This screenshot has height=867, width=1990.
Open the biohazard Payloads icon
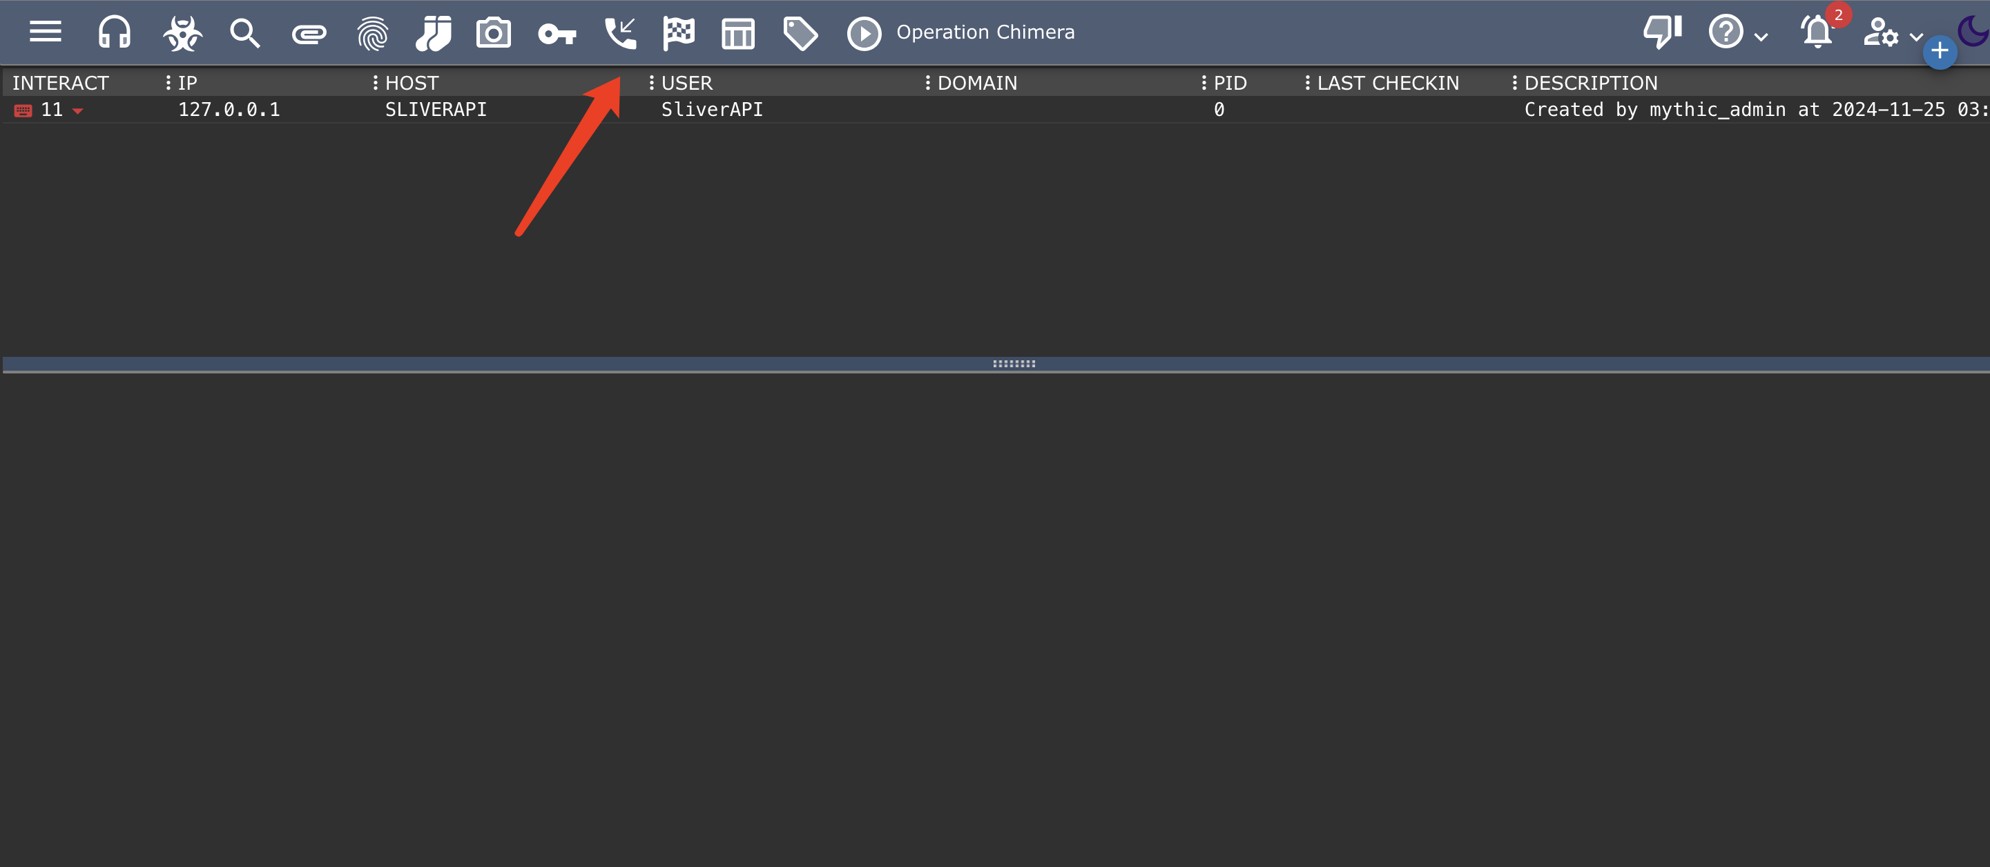pos(182,33)
